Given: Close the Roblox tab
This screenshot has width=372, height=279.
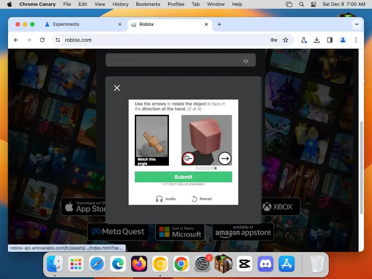Looking at the screenshot, I should coord(206,24).
